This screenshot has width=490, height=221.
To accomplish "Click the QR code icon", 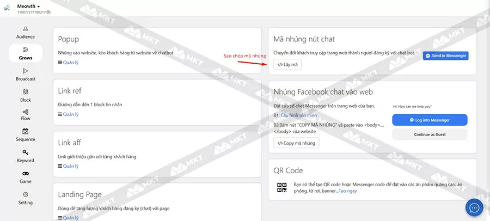I will click(x=282, y=187).
